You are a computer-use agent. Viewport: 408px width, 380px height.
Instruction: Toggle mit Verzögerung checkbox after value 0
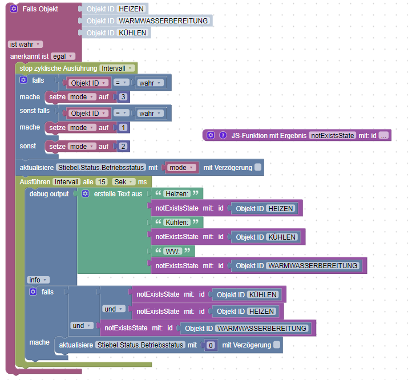coord(277,345)
